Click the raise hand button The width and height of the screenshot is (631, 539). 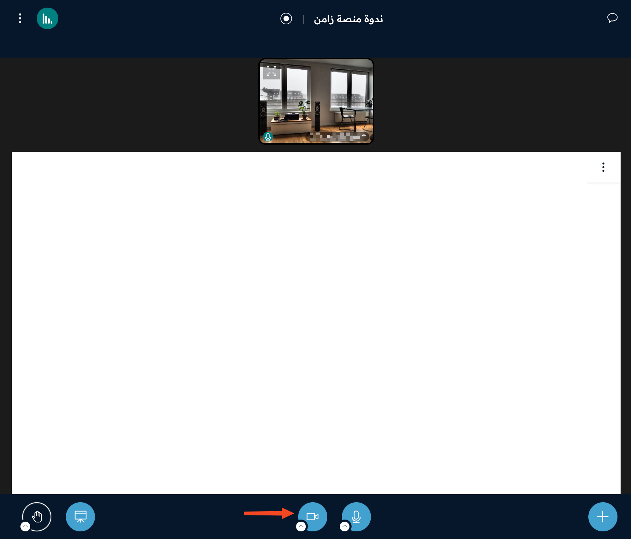37,517
